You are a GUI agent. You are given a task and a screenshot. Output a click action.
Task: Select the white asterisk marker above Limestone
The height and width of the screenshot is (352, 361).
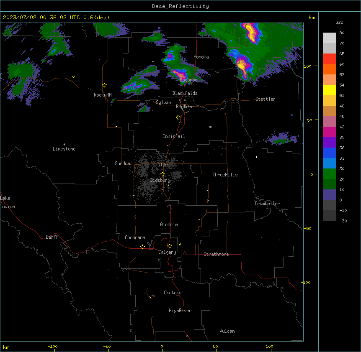tap(64, 145)
